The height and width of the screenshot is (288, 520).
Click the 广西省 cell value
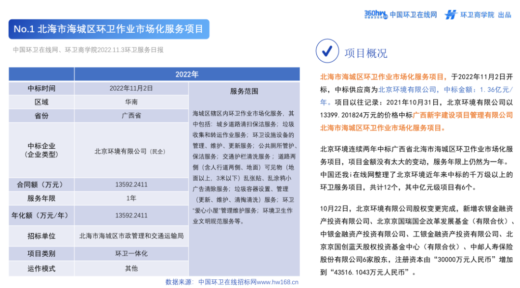(x=131, y=116)
